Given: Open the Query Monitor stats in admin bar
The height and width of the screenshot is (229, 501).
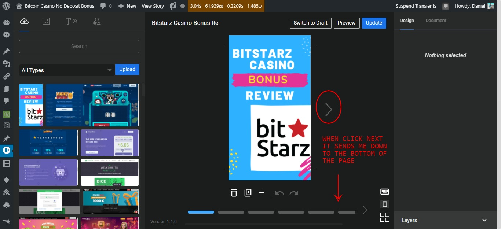Looking at the screenshot, I should pos(226,6).
